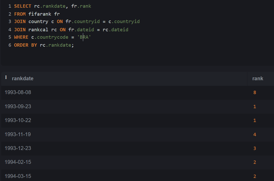Select the 1993-09-23 date cell

pyautogui.click(x=18, y=106)
